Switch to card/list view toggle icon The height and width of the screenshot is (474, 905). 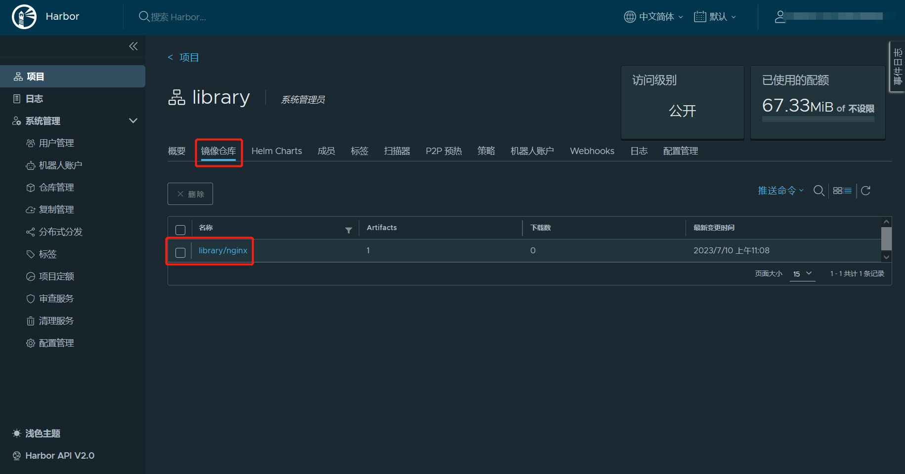coord(842,191)
